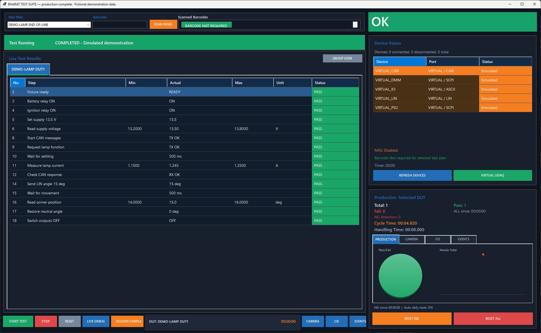Click the Barcode input field
Viewport: 541px width, 333px height.
(120, 25)
